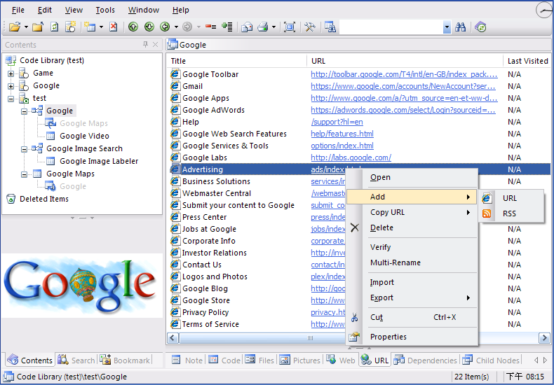Click the red collapse-all toolbar icon
Image resolution: width=554 pixels, height=385 pixels.
[210, 27]
